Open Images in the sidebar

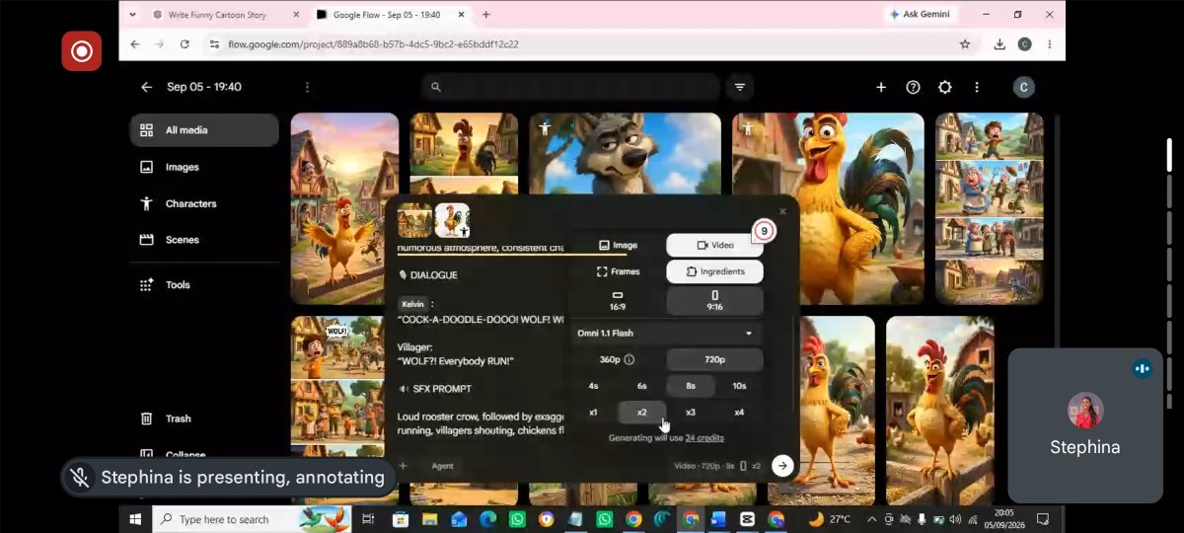pos(204,167)
